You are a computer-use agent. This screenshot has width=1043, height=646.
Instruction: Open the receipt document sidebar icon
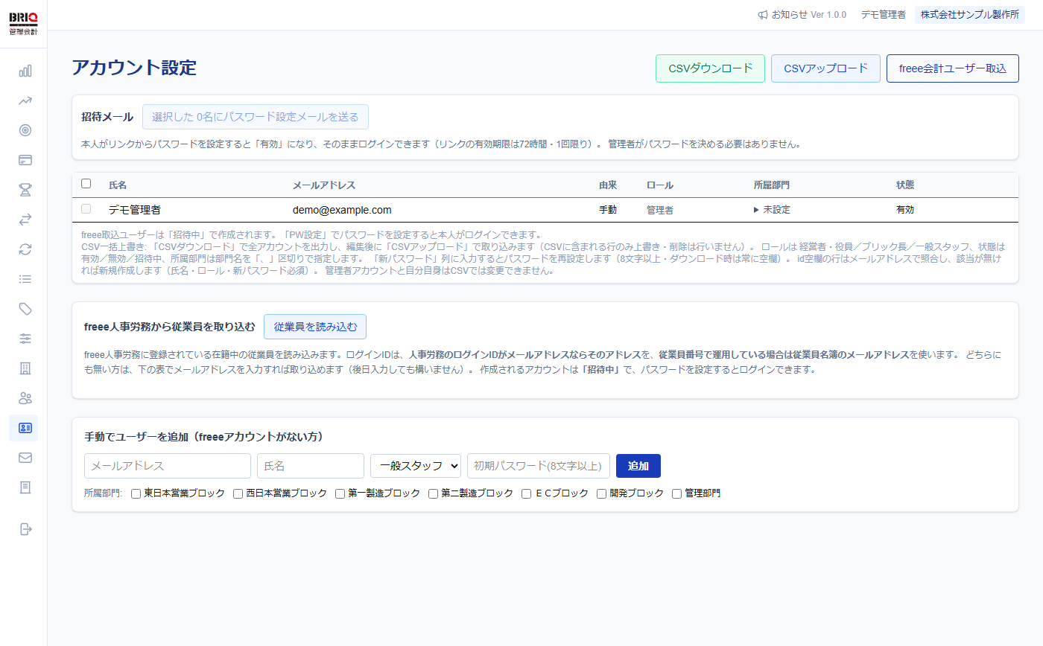click(x=25, y=487)
